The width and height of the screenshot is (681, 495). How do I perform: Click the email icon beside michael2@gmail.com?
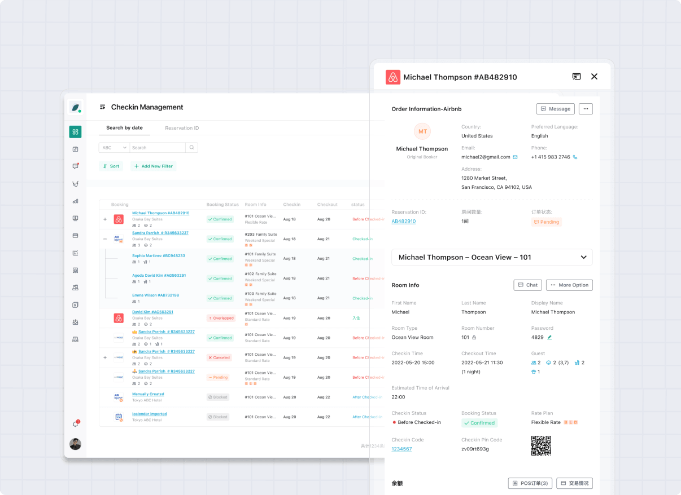click(515, 157)
